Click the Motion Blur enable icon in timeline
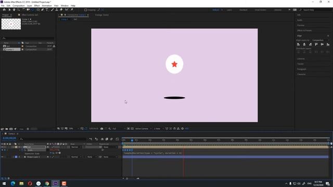333x187 pixels. (111, 139)
